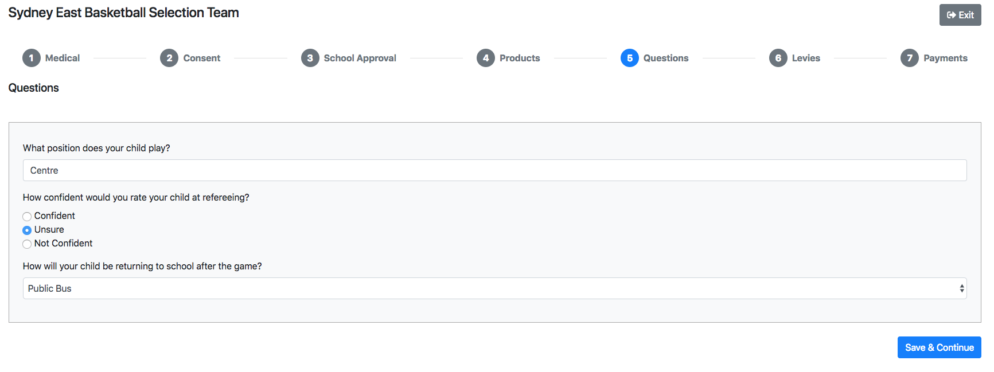Image resolution: width=994 pixels, height=372 pixels.
Task: Select the Unsure radio option
Action: [x=27, y=230]
